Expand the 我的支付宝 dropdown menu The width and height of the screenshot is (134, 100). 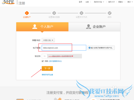click(99, 2)
